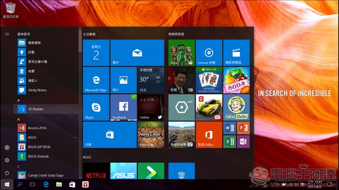The image size is (339, 190).
Task: Open ASUS GIFTBOX from the app list
Action: click(x=46, y=147)
